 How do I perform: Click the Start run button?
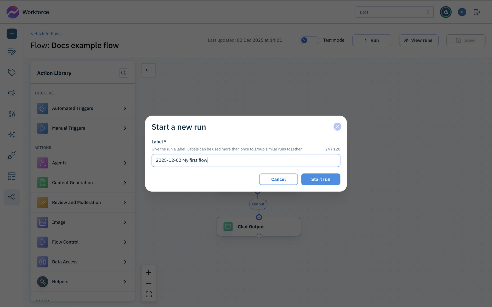coord(321,179)
